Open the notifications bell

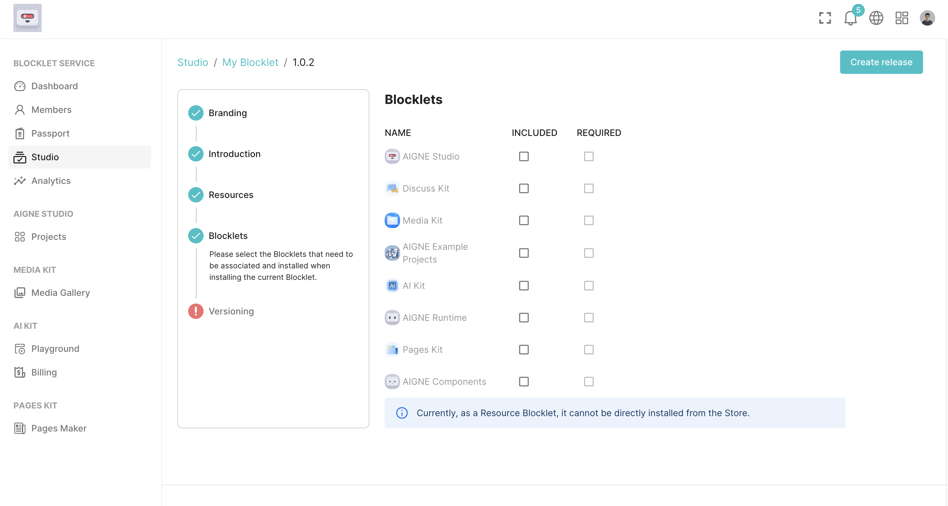click(x=850, y=18)
